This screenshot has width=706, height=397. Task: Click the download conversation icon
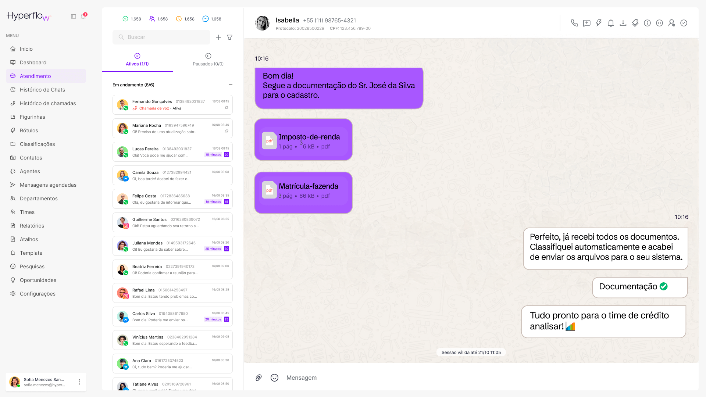coord(623,23)
